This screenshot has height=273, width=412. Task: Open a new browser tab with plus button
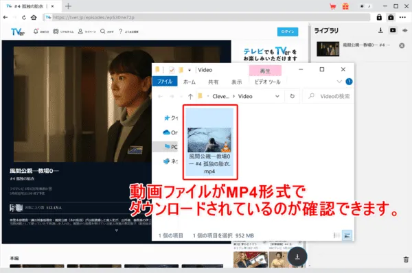[x=68, y=6]
